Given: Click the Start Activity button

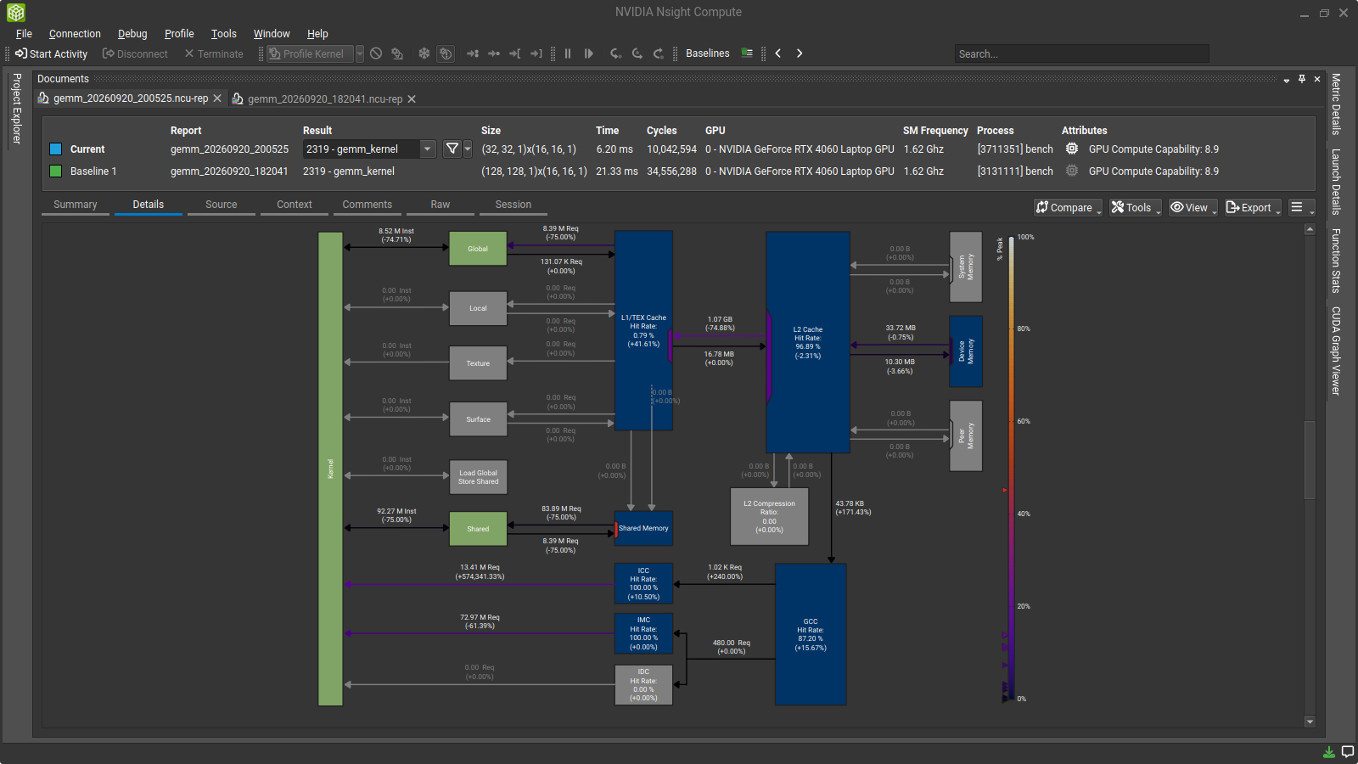Looking at the screenshot, I should pyautogui.click(x=52, y=53).
